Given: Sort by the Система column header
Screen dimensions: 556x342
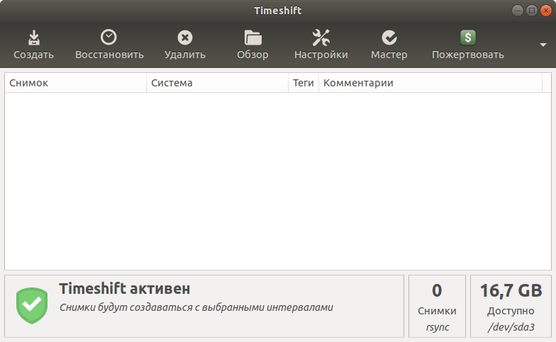Looking at the screenshot, I should tap(217, 83).
